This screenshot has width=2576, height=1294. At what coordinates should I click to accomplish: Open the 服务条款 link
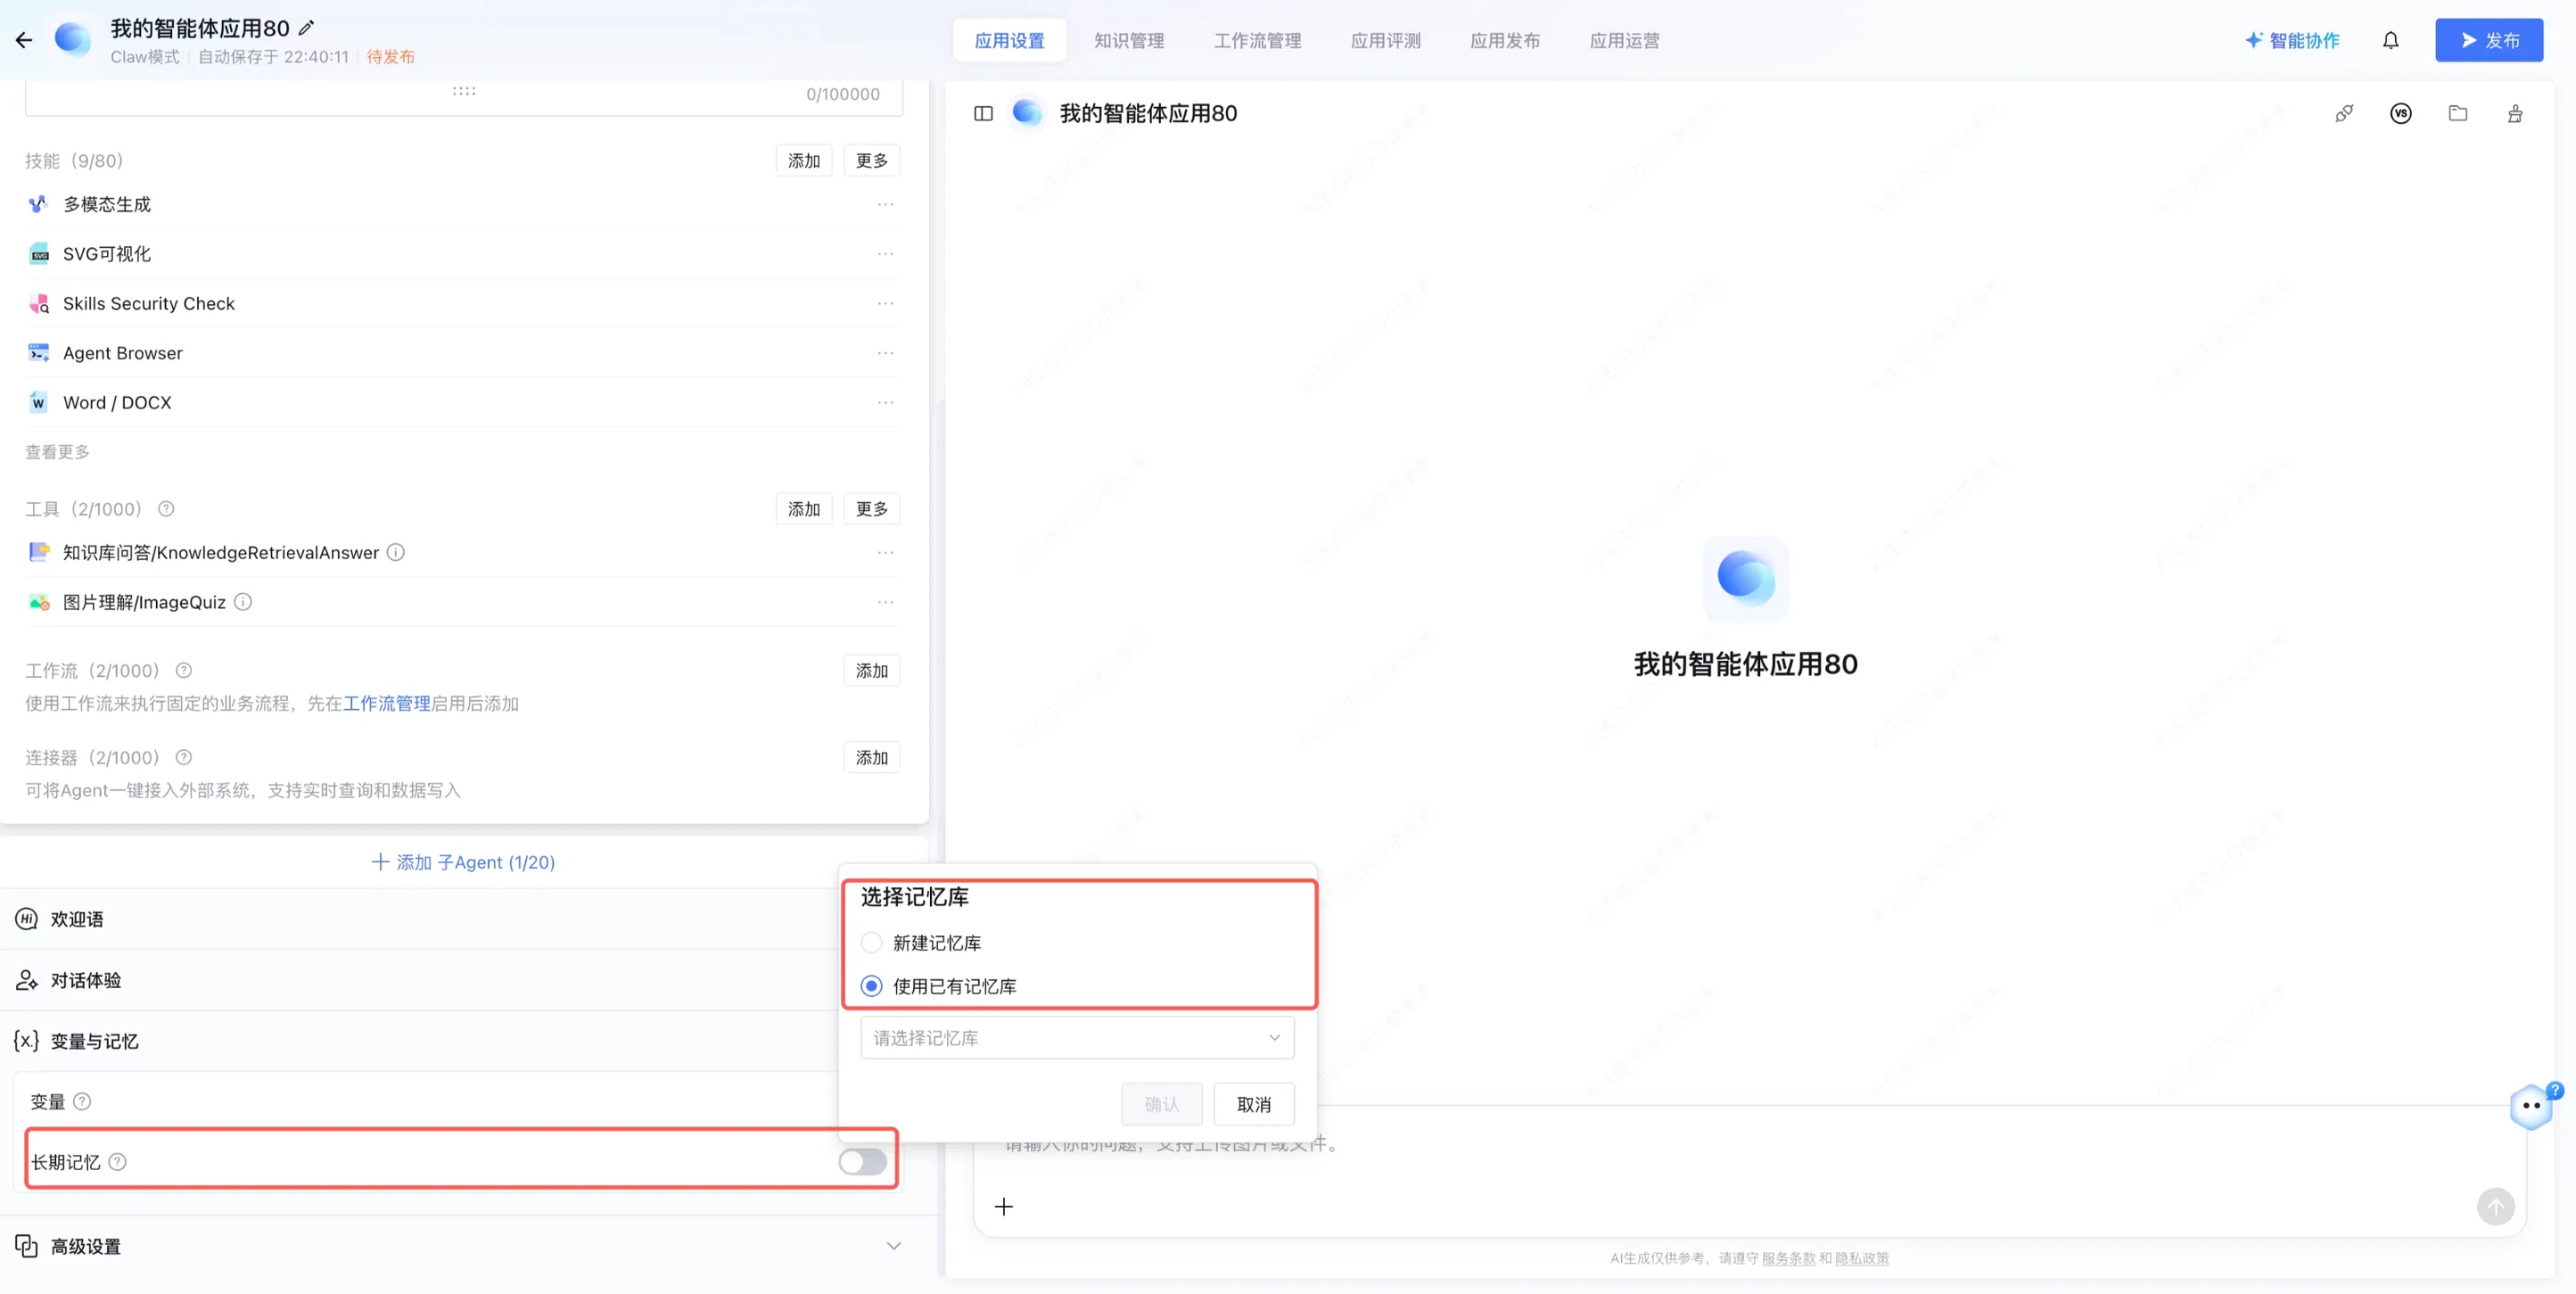pyautogui.click(x=1788, y=1258)
